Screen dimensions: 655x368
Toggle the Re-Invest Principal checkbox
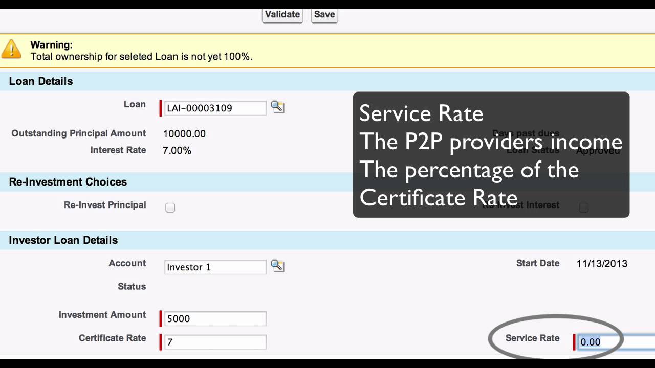[x=170, y=208]
